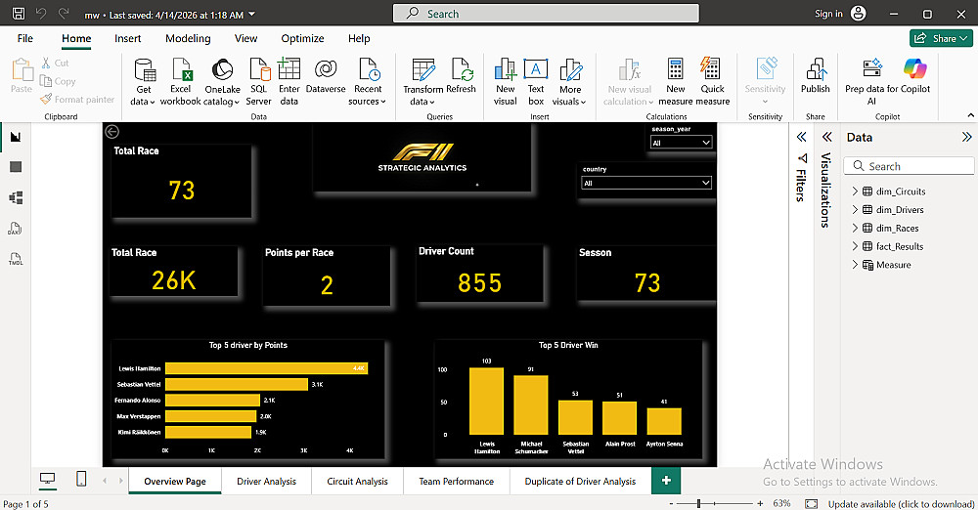Open the file name dropdown arrow
978x510 pixels.
[252, 14]
